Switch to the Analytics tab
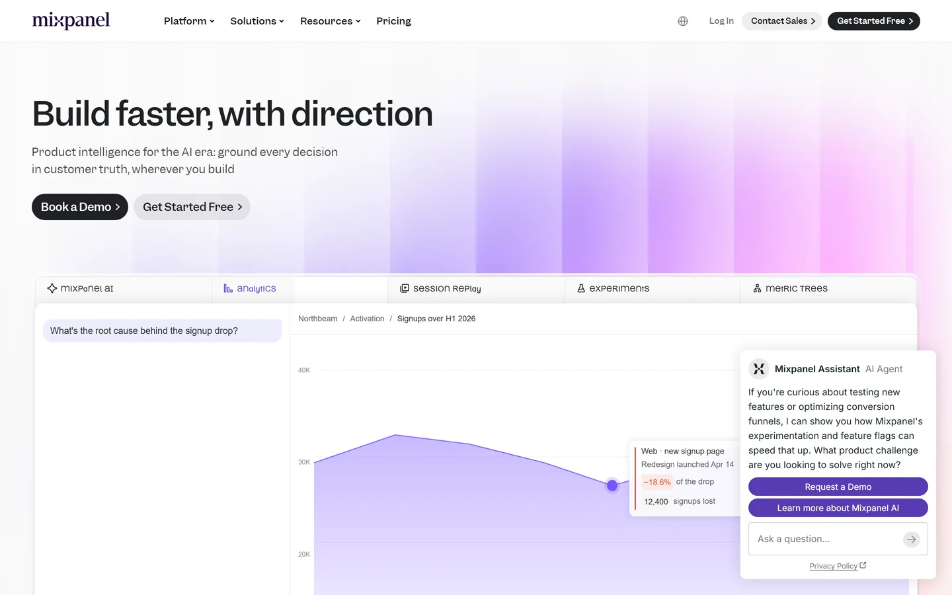Image resolution: width=952 pixels, height=595 pixels. coord(299,289)
